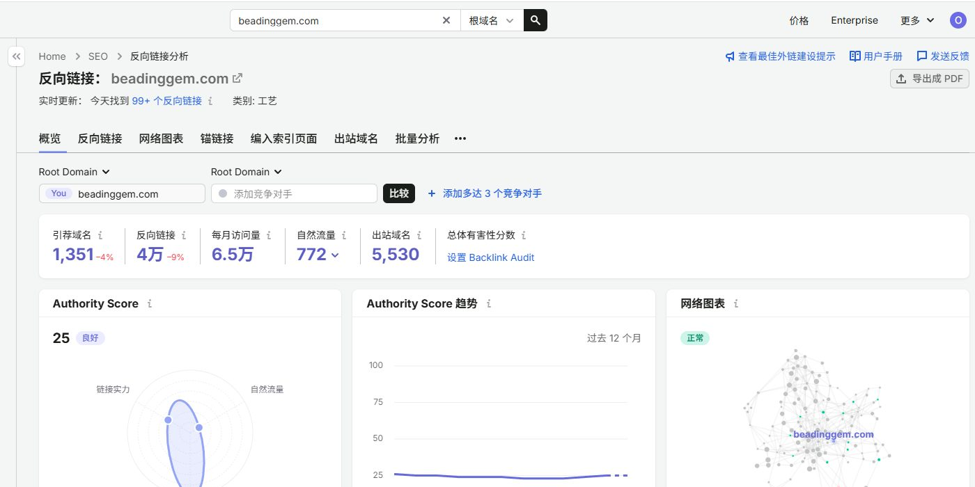
Task: Click 添加多达 3 个竞争对手 link
Action: pyautogui.click(x=492, y=193)
